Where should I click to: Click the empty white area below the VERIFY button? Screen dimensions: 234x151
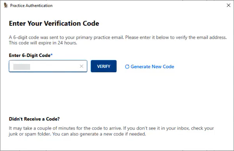(104, 92)
